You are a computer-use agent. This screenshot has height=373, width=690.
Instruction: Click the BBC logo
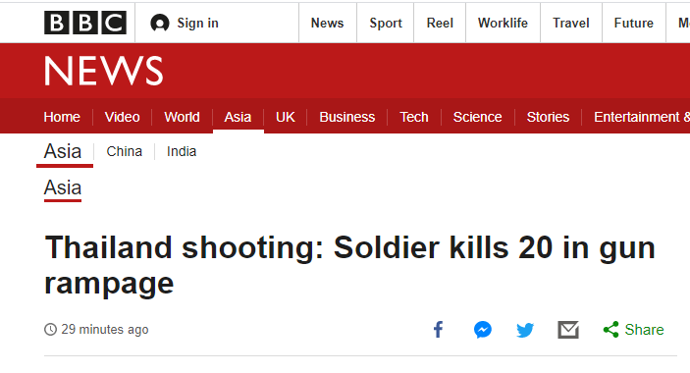click(x=85, y=23)
